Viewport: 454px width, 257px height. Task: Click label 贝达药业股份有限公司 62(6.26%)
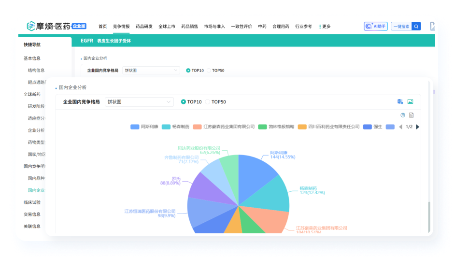tap(199, 150)
